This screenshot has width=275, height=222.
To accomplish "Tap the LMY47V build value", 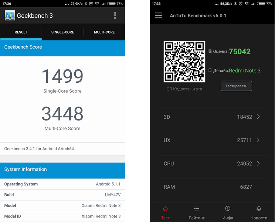I will pos(113,195).
